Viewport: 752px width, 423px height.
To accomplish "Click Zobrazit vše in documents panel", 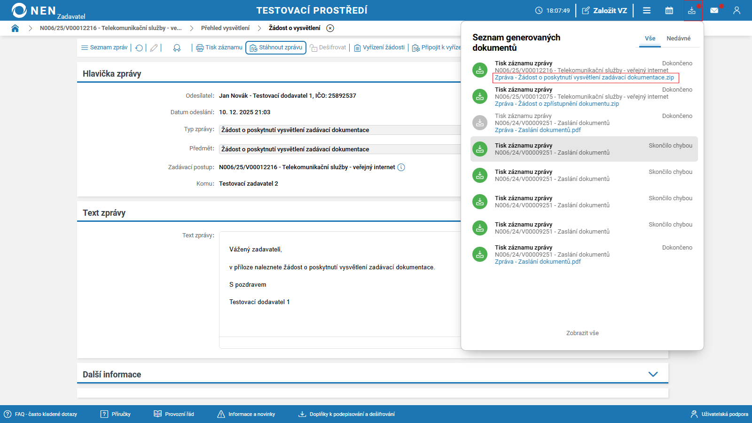I will (x=582, y=333).
